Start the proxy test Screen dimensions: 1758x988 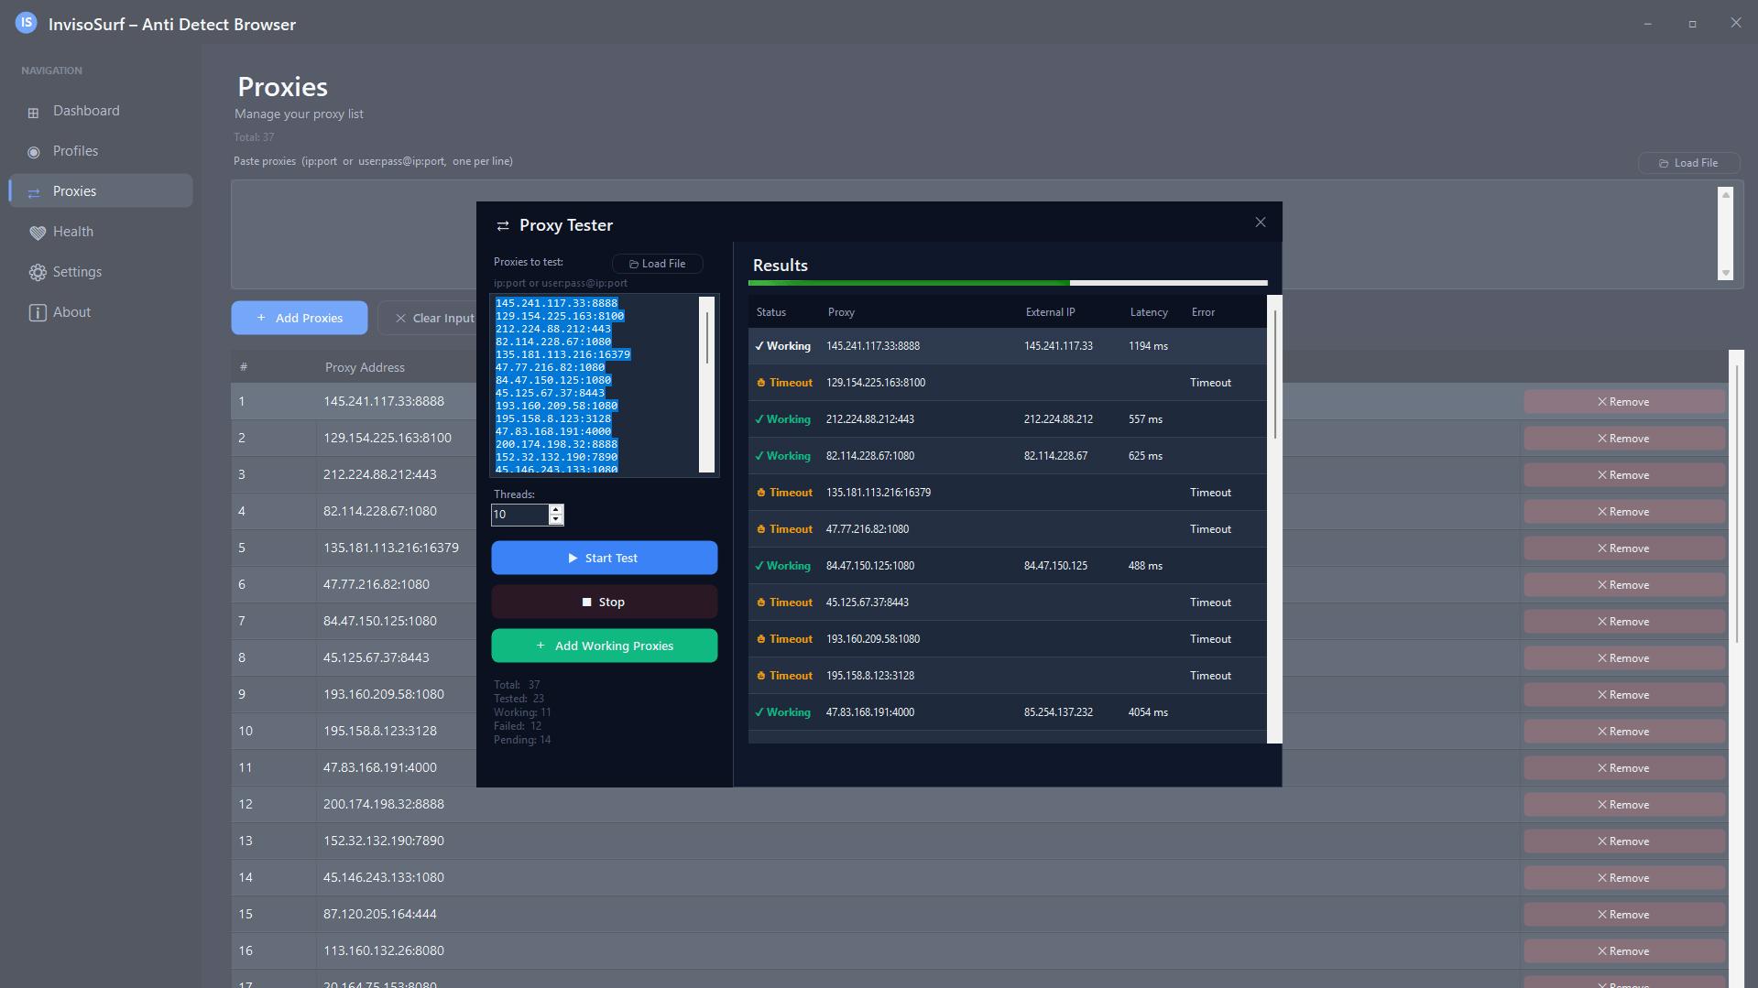[604, 558]
